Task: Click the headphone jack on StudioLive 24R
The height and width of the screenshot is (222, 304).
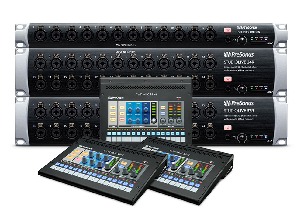Action: [228, 89]
